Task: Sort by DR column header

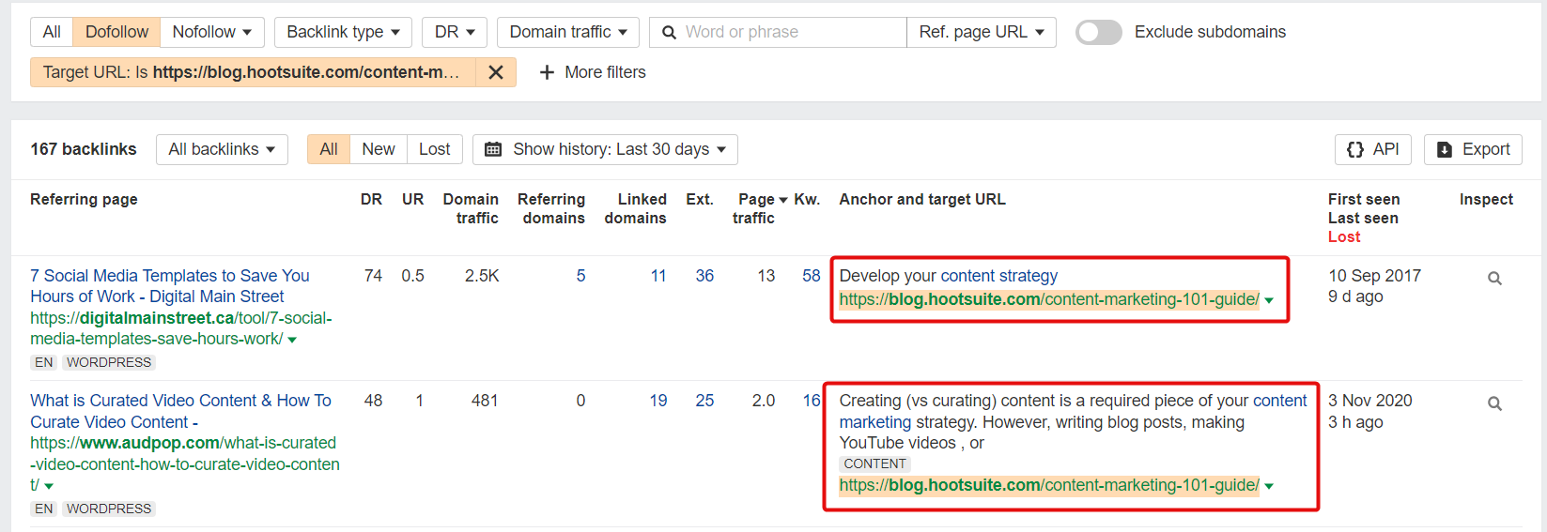Action: click(x=371, y=199)
